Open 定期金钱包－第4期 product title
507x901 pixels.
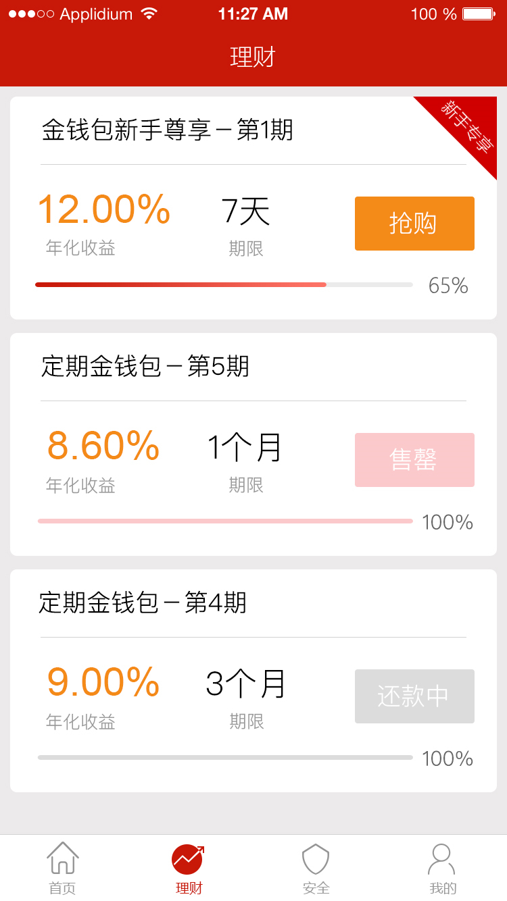pos(143,602)
